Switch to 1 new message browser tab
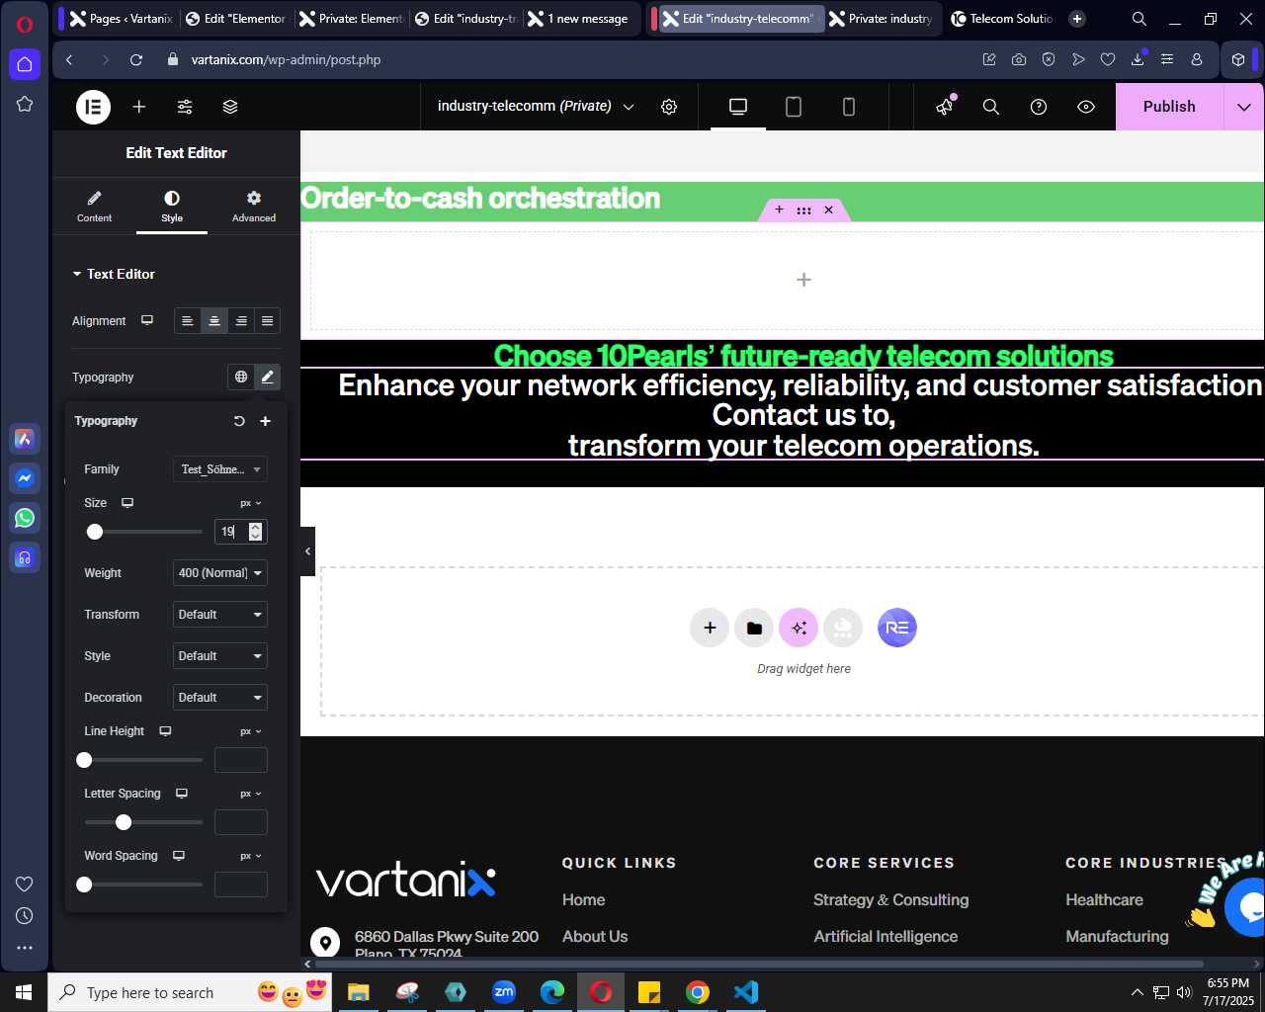The image size is (1265, 1012). pyautogui.click(x=578, y=19)
